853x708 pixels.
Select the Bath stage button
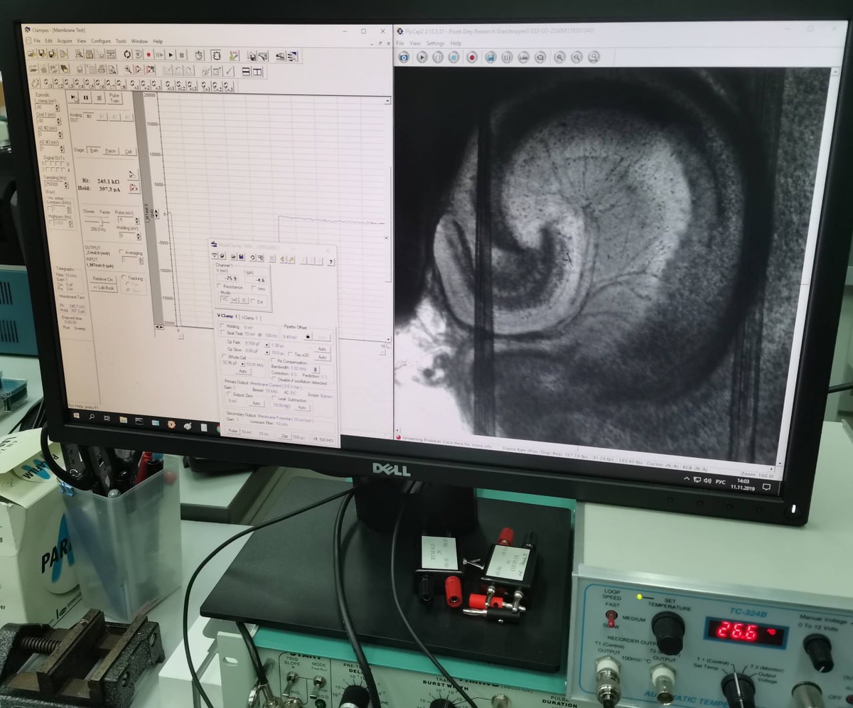click(94, 150)
